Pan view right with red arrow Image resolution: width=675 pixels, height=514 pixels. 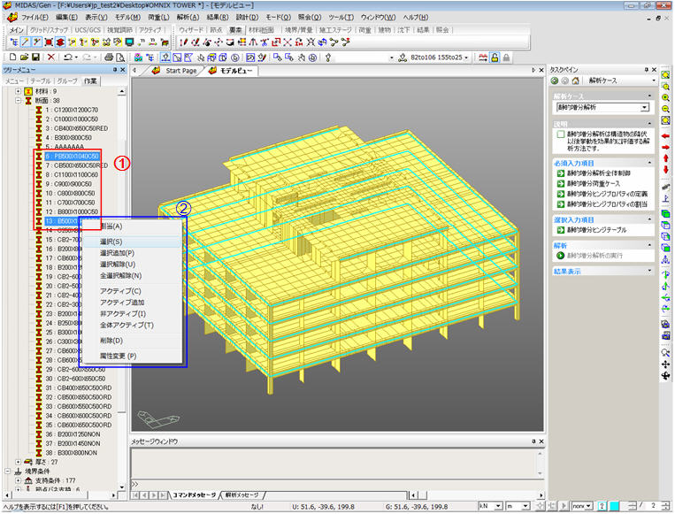tap(665, 148)
